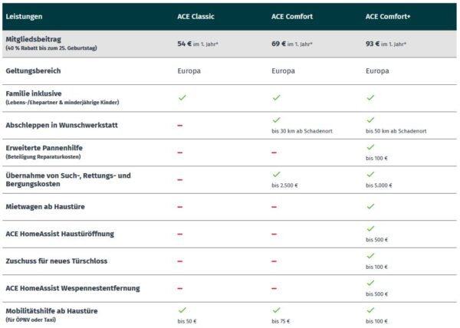
Task: Click red dash for Wespennestentfernung under ACE Classic
Action: 180,288
